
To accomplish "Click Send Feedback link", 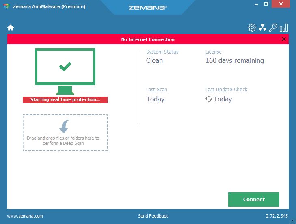I will [x=153, y=216].
